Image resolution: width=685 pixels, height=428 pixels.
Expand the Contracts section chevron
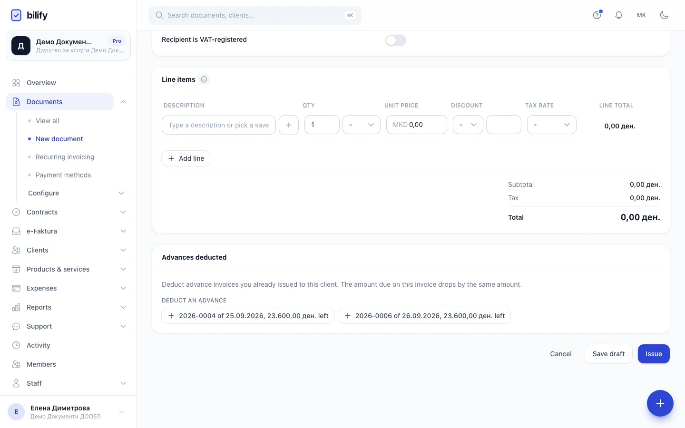click(x=123, y=212)
